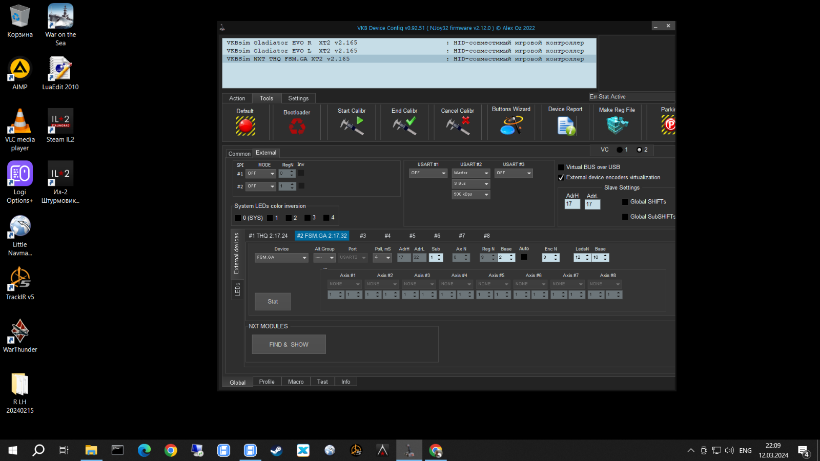Open Logi Options+ desktop icon
The width and height of the screenshot is (820, 461).
click(20, 182)
